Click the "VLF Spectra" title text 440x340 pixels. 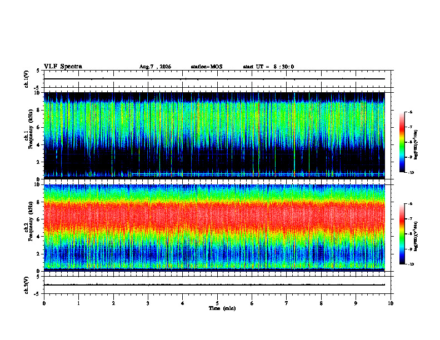63,67
